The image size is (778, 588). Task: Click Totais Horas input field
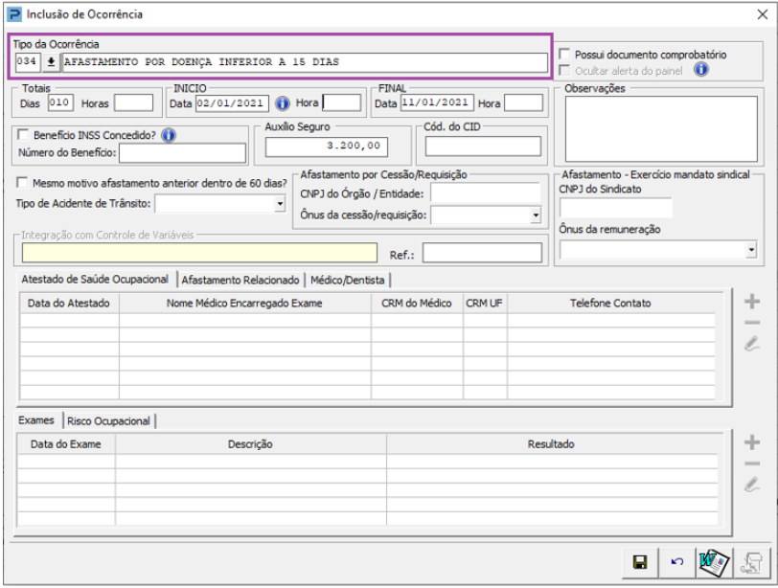pos(133,103)
